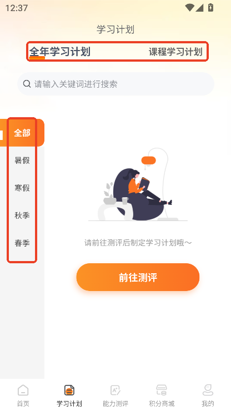Select the 全部 category filter
The image size is (231, 411).
[x=22, y=133]
